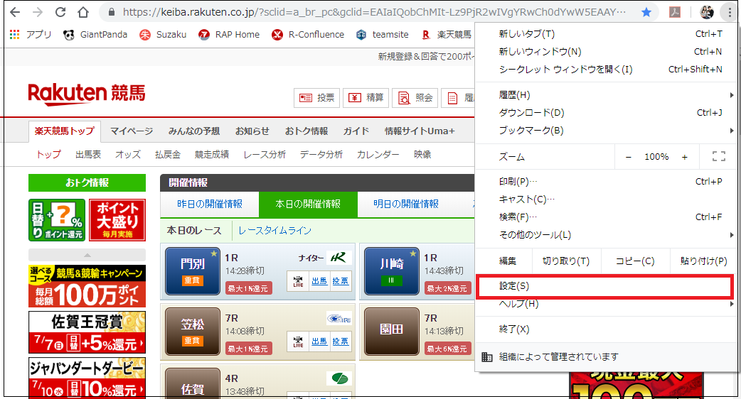Click the user profile avatar icon
The image size is (741, 399).
[706, 12]
